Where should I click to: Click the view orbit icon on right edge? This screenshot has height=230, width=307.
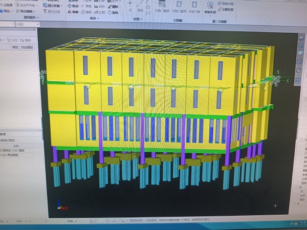(x=299, y=71)
